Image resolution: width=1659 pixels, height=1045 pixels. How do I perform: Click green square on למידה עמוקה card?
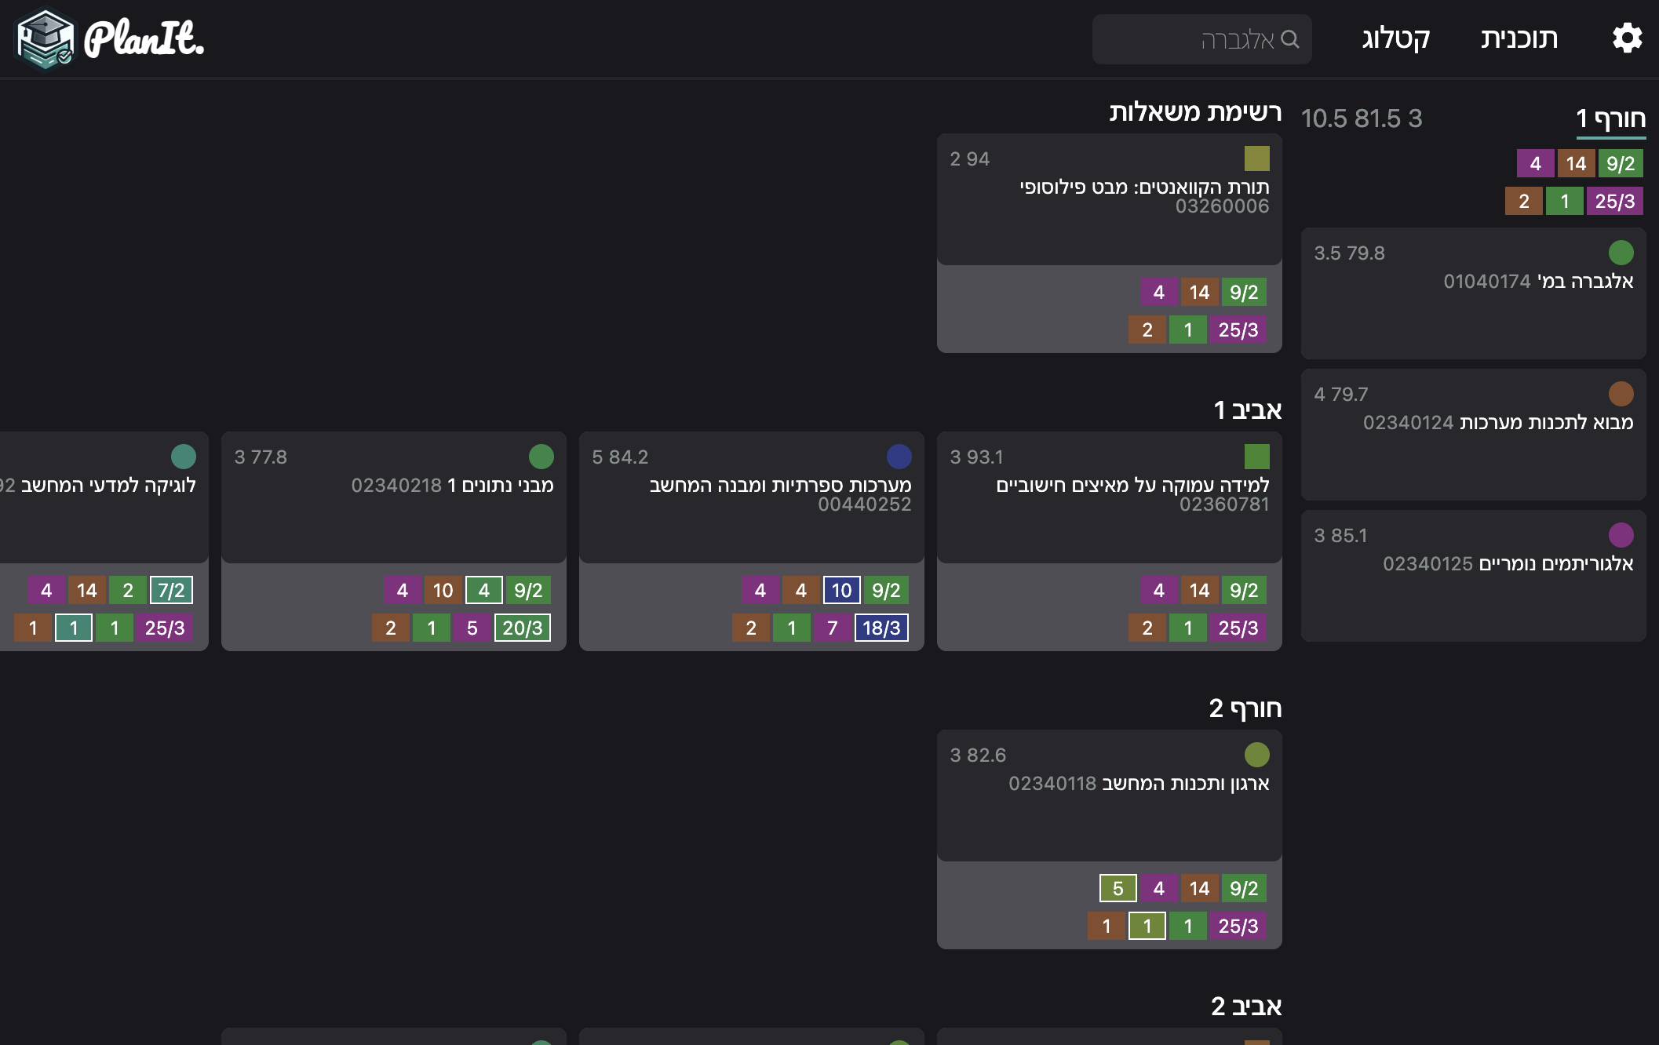click(x=1256, y=457)
